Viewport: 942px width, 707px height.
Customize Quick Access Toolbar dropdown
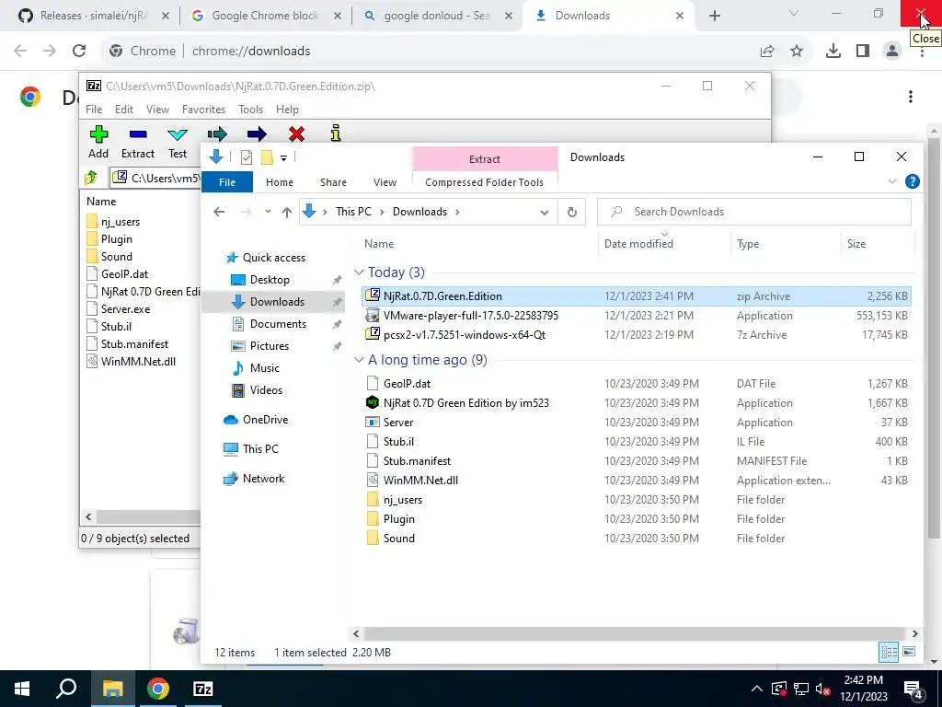(x=283, y=158)
